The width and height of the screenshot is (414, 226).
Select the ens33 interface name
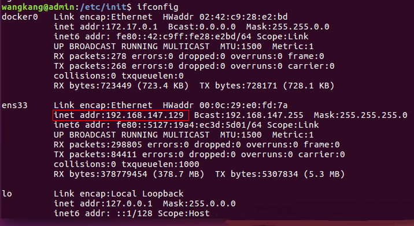[14, 105]
